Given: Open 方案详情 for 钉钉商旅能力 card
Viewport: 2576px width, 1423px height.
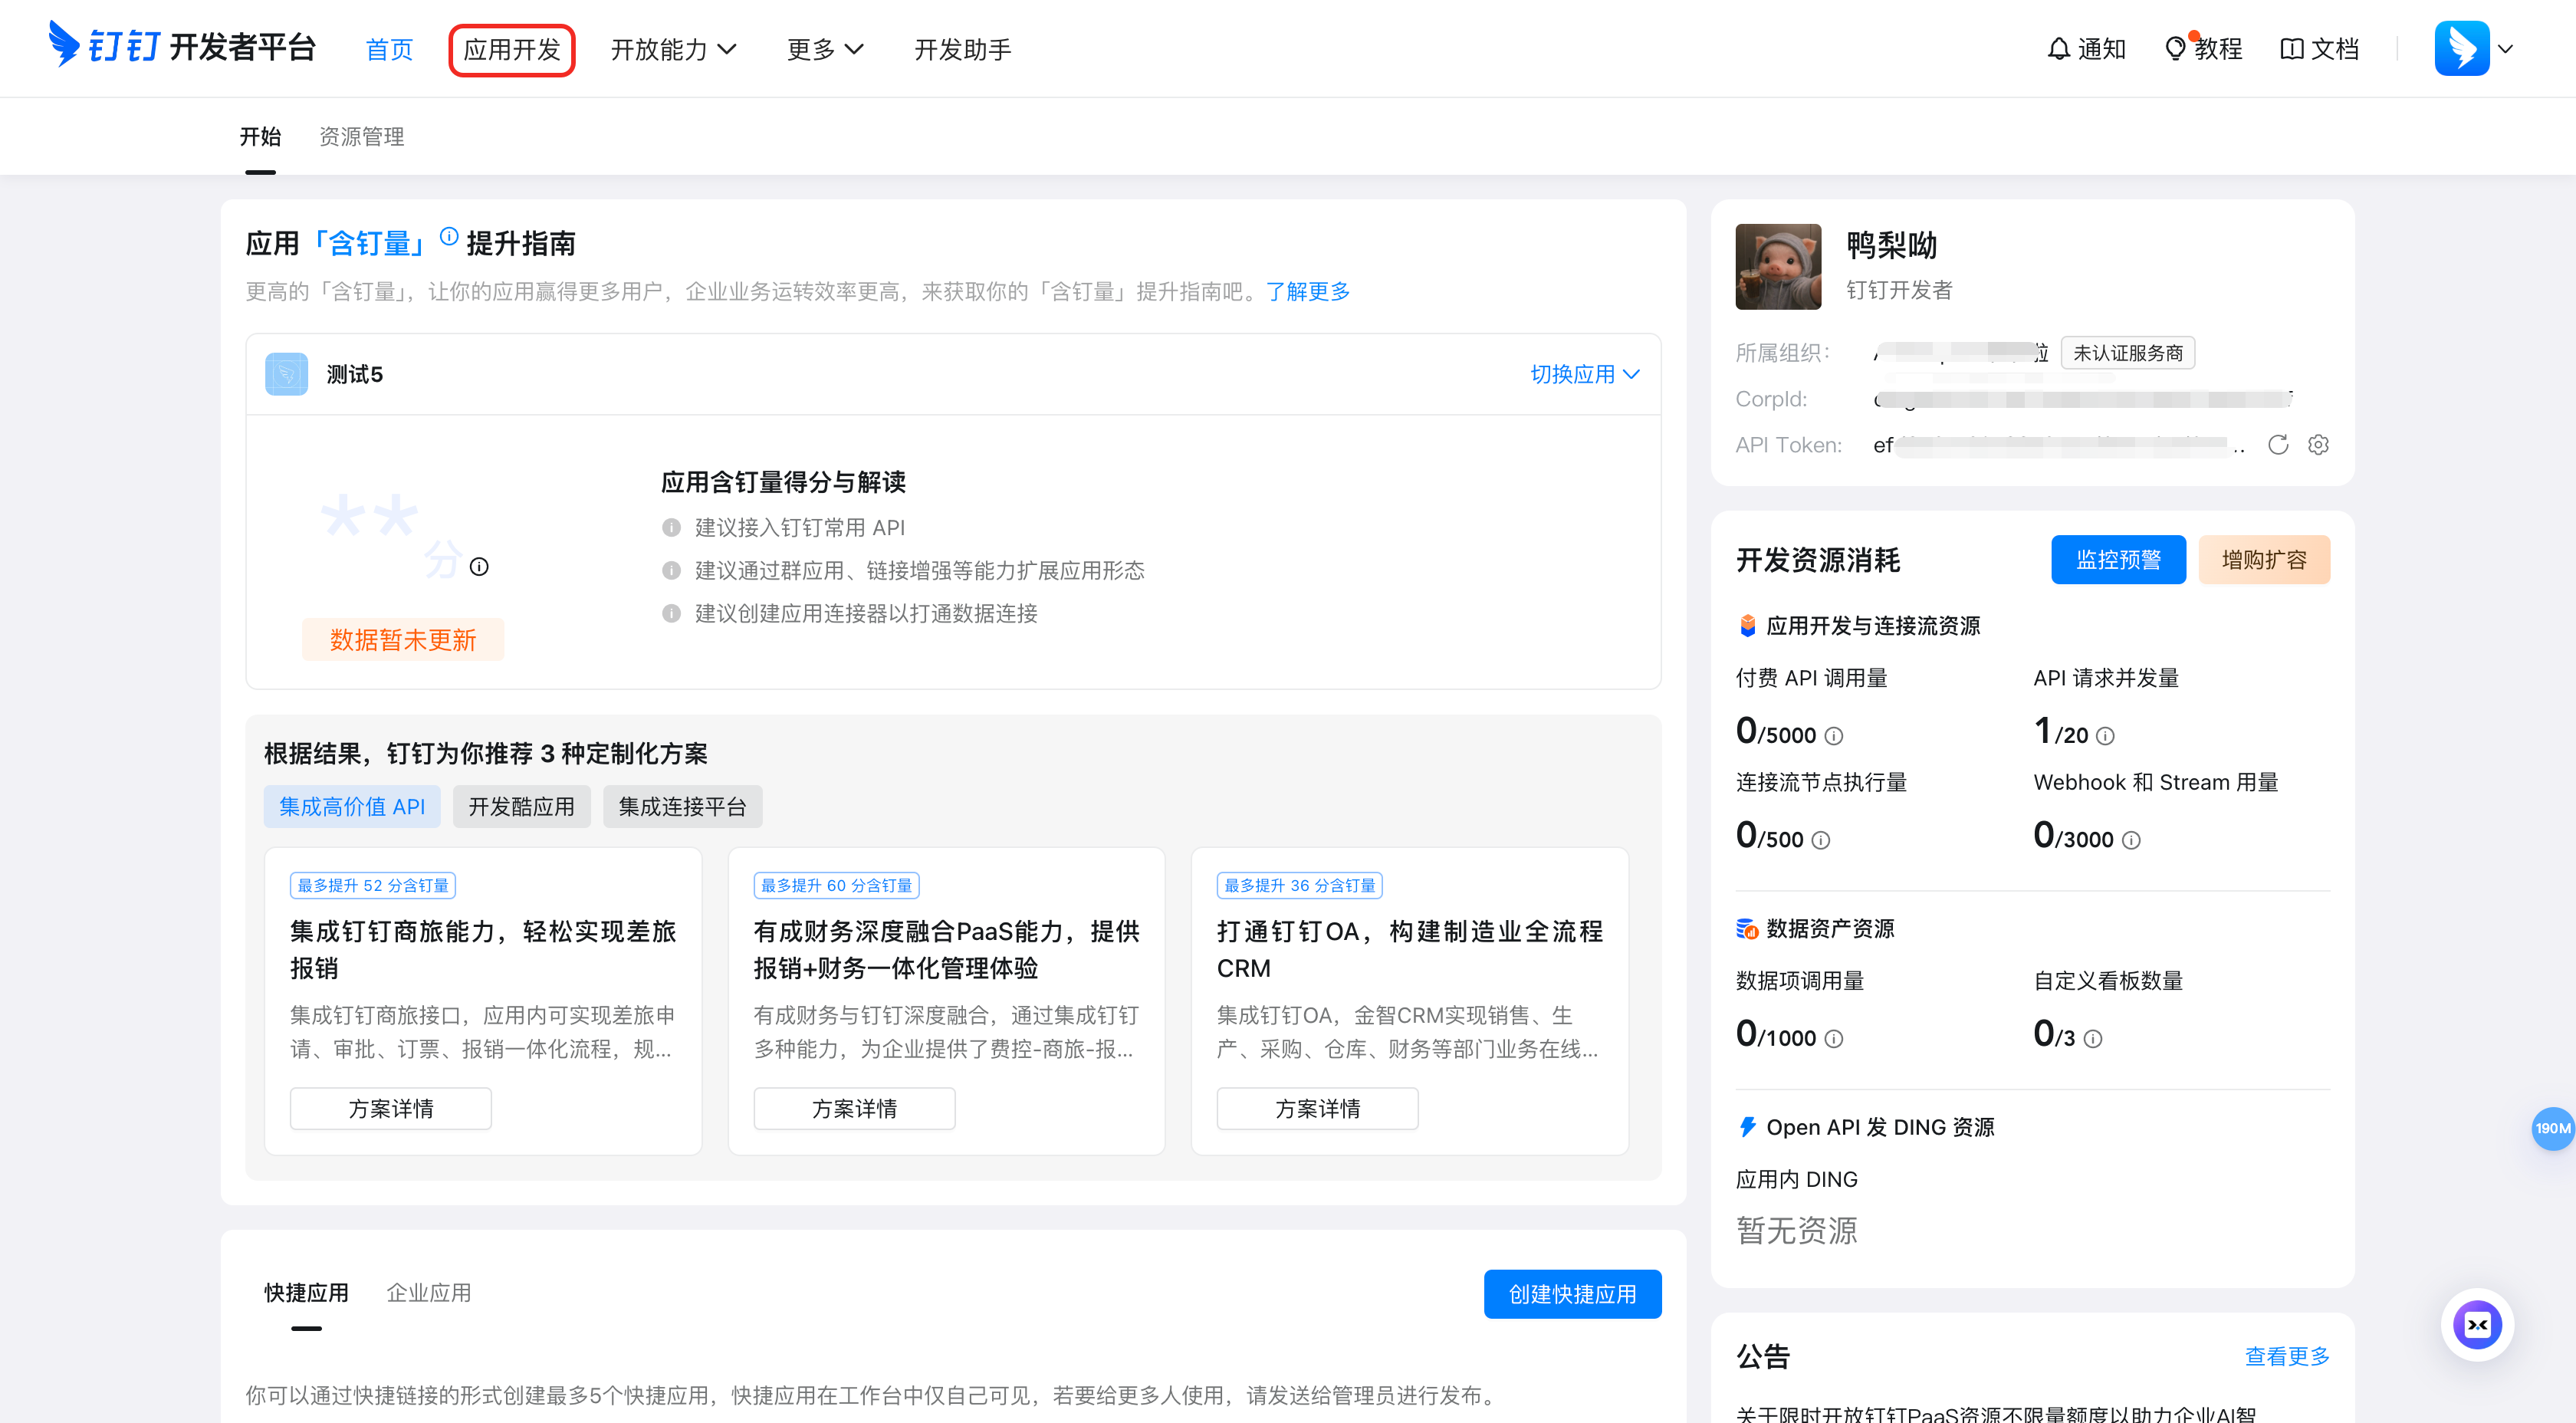Looking at the screenshot, I should pyautogui.click(x=391, y=1109).
